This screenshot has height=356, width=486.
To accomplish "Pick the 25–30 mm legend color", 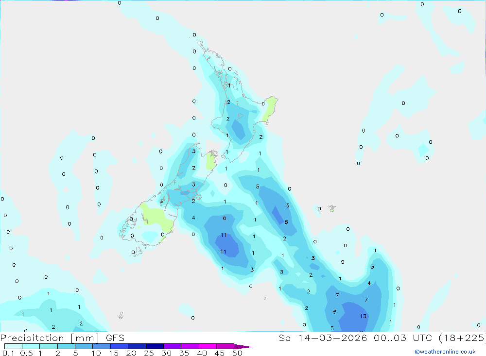I will click(x=155, y=346).
